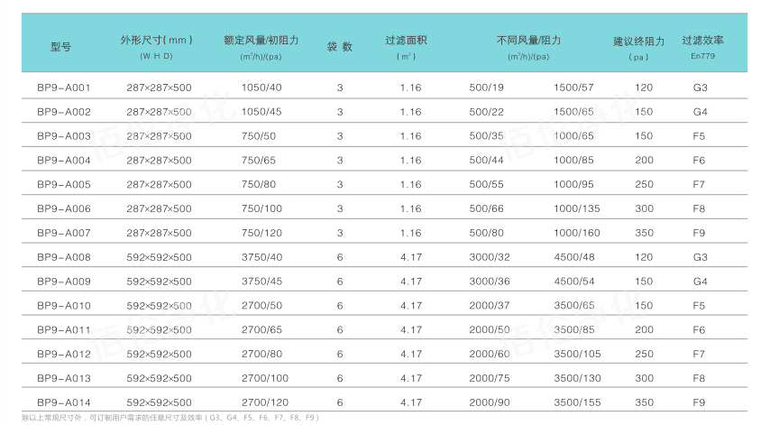Click airflow resistance value 2000/90
Image resolution: width=770 pixels, height=425 pixels.
(490, 402)
